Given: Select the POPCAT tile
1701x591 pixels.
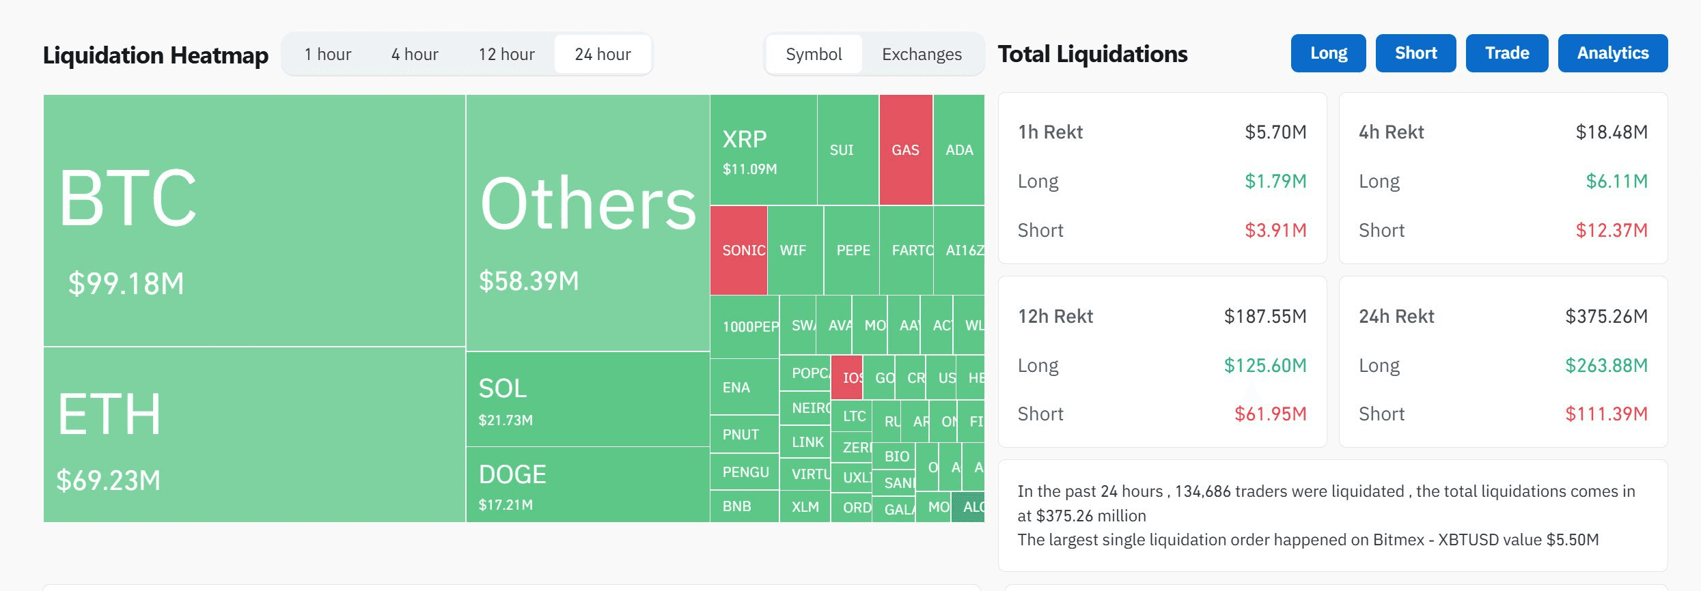Looking at the screenshot, I should point(805,373).
